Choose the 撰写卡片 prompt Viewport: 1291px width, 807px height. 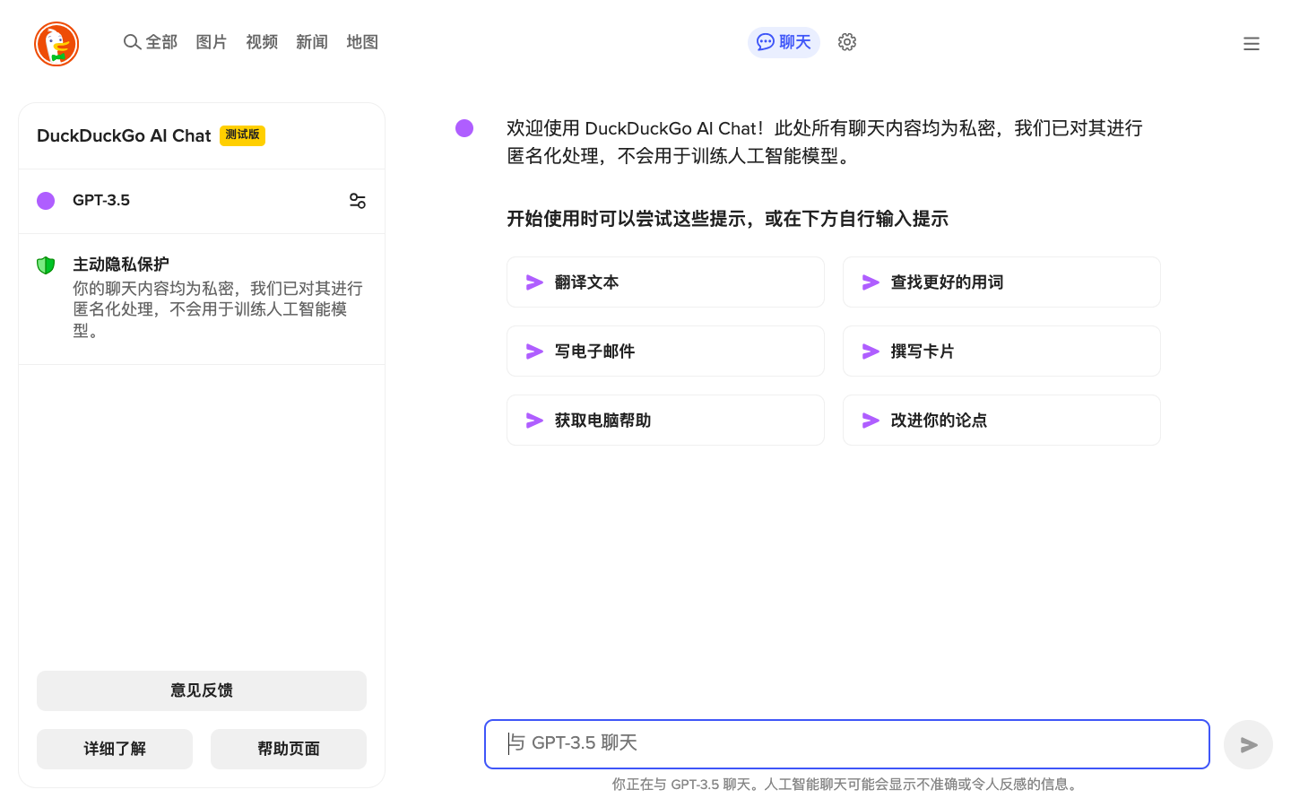pos(1001,351)
